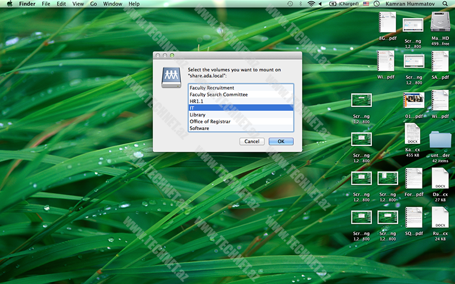Select the HR1.1 volume
The width and height of the screenshot is (455, 284).
241,101
